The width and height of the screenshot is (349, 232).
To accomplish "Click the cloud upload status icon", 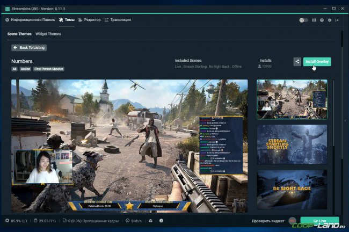I will [151, 221].
